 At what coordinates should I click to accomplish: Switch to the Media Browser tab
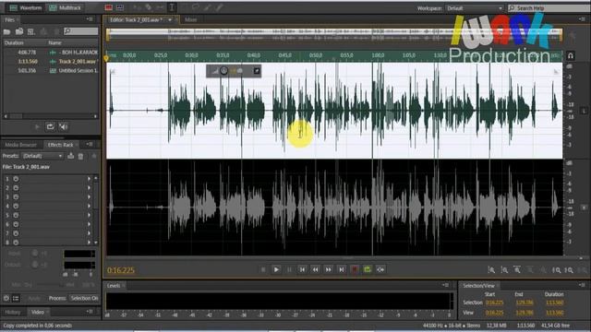tap(20, 145)
